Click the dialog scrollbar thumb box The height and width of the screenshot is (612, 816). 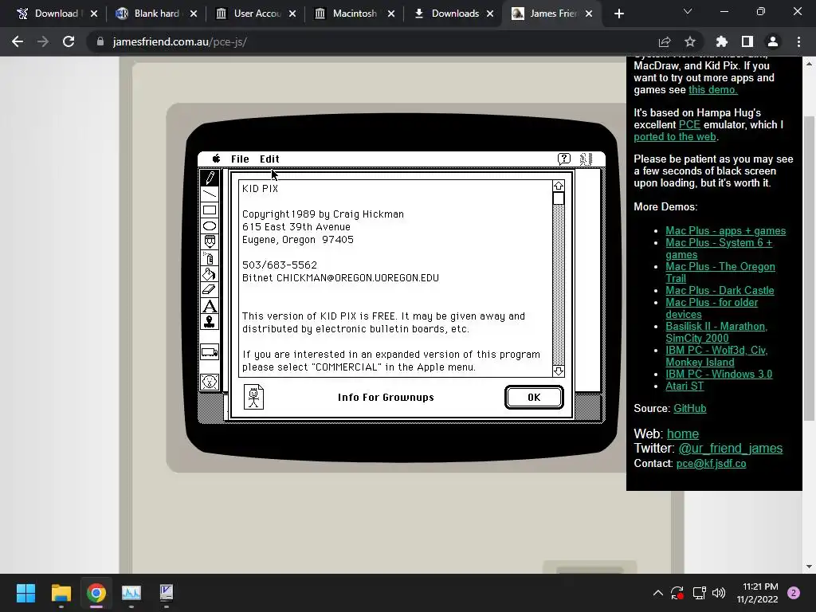point(559,198)
